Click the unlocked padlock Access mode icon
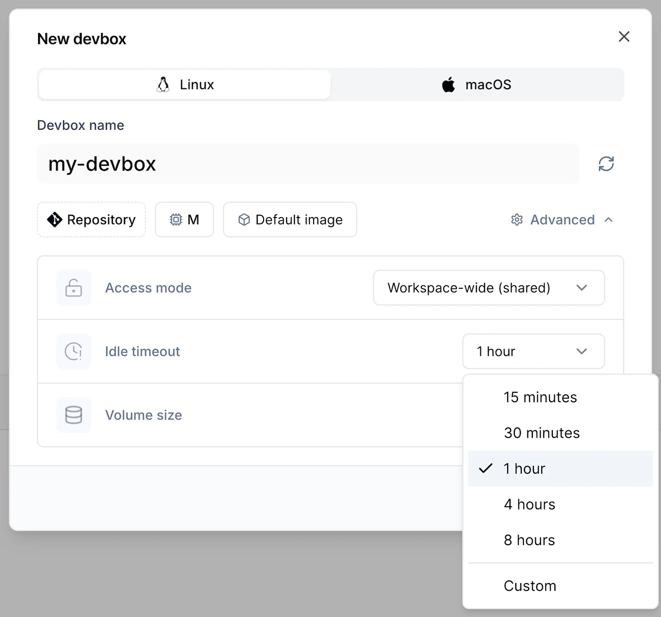This screenshot has height=617, width=661. (74, 288)
